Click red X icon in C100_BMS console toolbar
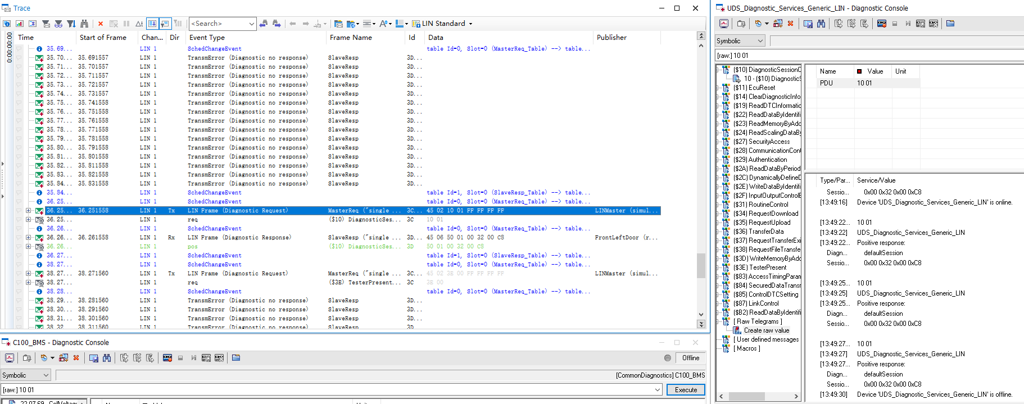1024x404 pixels. tap(76, 358)
